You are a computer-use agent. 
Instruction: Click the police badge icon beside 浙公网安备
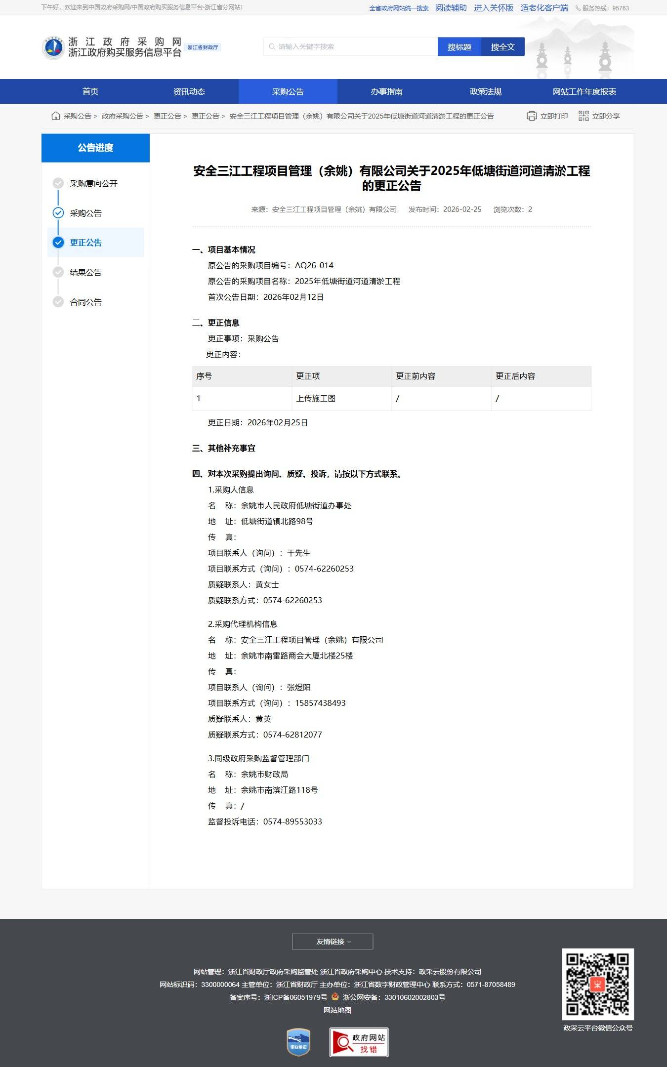335,997
